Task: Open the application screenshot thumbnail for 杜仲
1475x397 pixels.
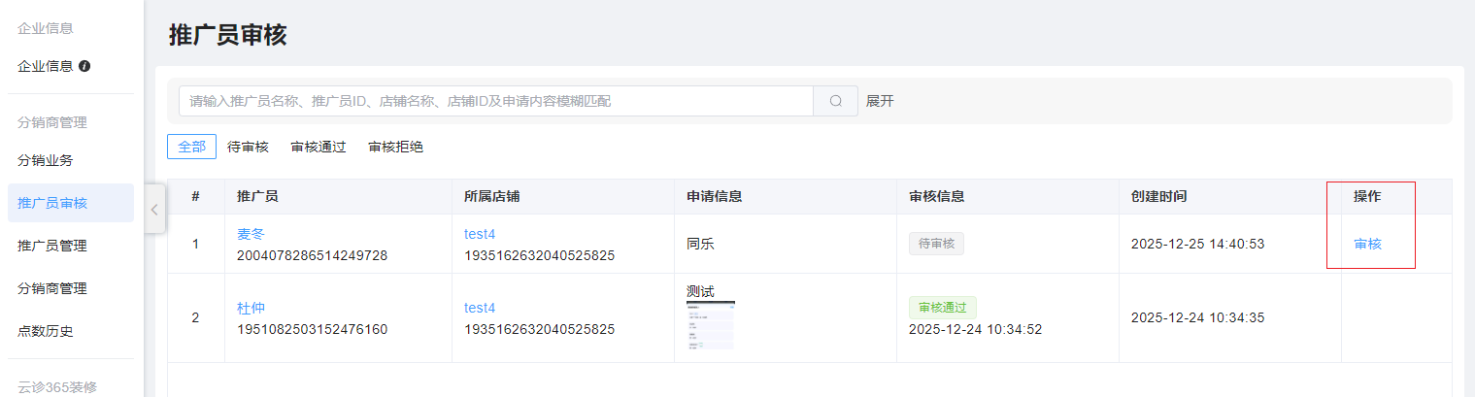Action: (x=710, y=325)
